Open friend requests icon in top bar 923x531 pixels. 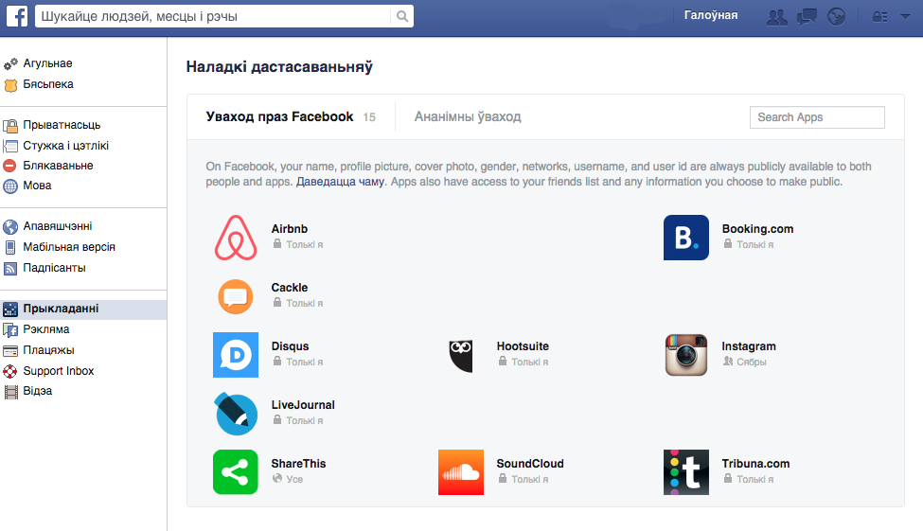[x=776, y=16]
